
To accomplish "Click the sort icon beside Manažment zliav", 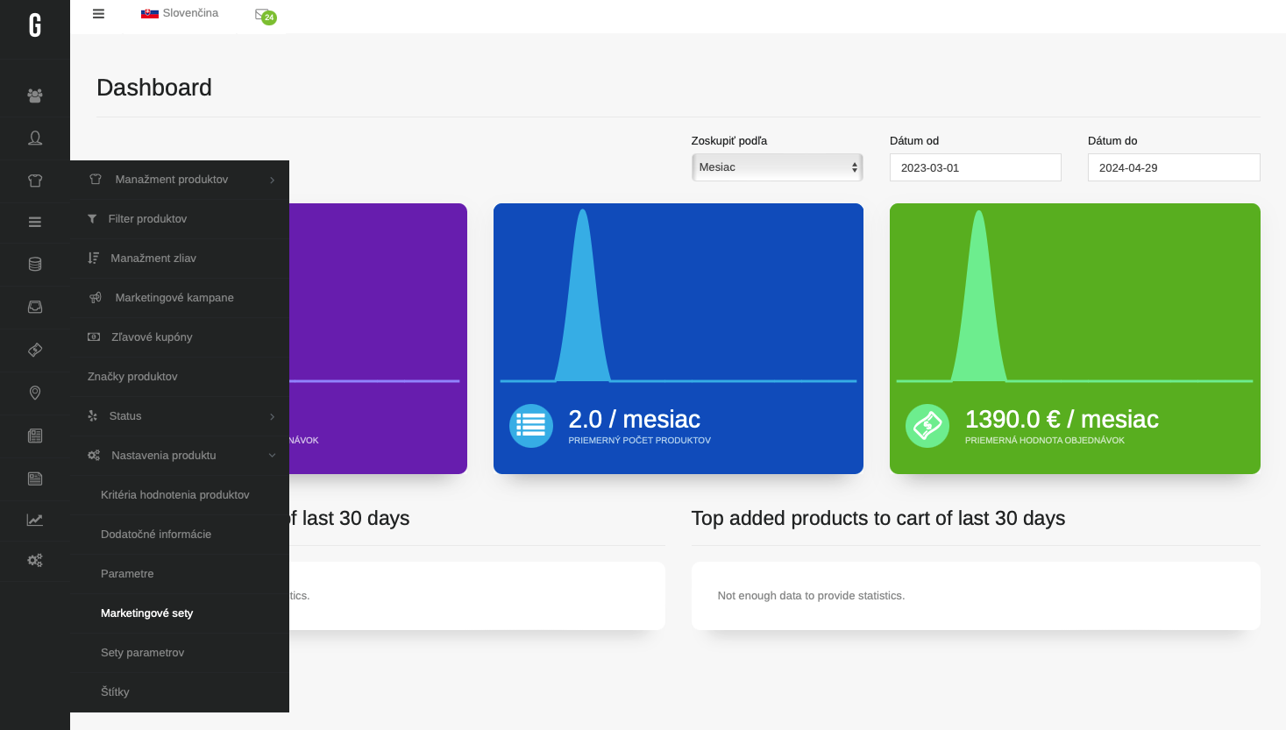I will 93,259.
